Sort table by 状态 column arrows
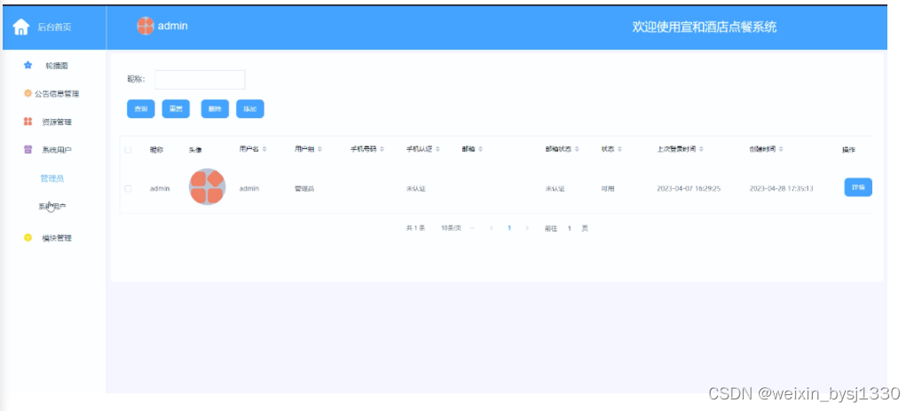This screenshot has height=411, width=914. [x=619, y=149]
